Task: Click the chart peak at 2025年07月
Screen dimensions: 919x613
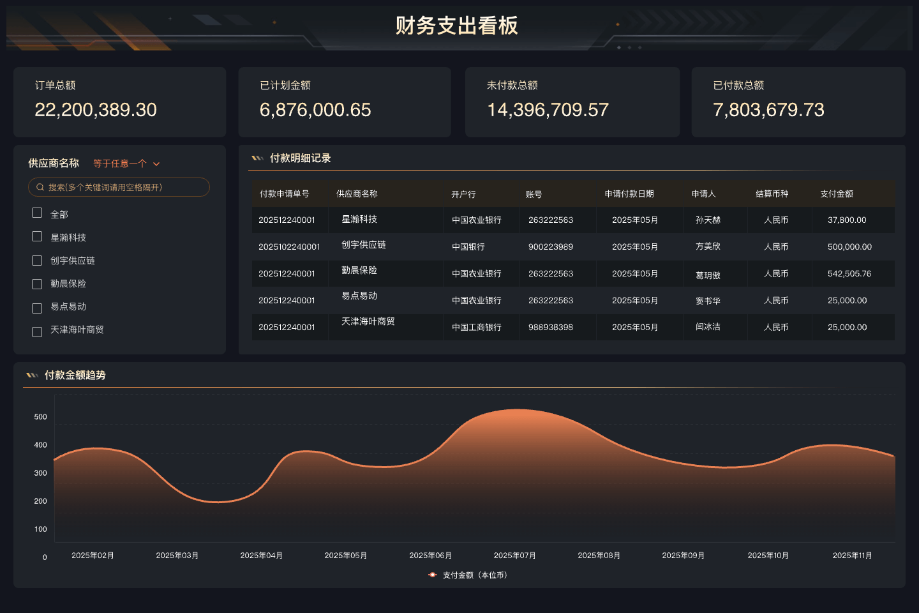Action: click(x=516, y=410)
